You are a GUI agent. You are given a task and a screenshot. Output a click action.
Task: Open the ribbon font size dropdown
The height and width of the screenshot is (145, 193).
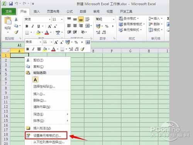click(62, 19)
